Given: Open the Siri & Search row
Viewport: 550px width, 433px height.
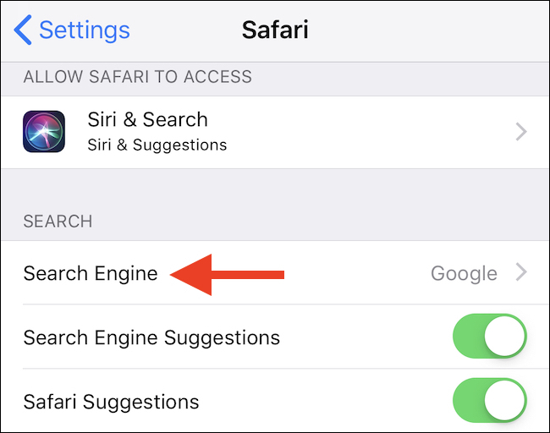Looking at the screenshot, I should (x=275, y=132).
